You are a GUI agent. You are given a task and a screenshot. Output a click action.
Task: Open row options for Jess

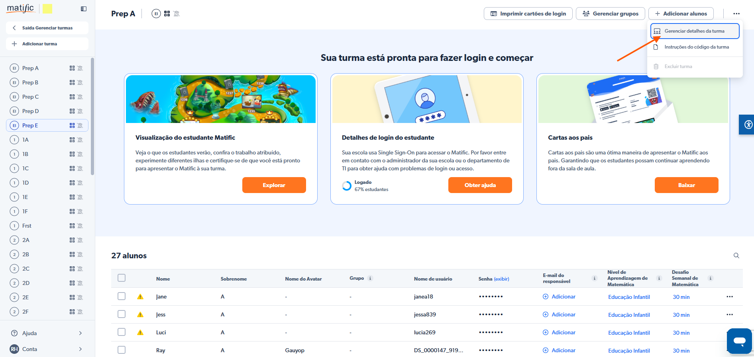pyautogui.click(x=729, y=314)
